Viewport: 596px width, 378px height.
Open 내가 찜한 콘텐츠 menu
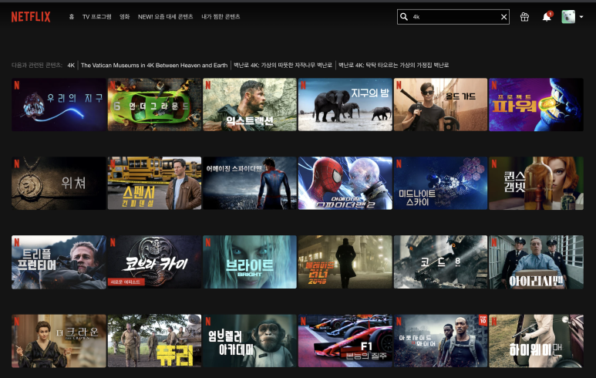pos(221,17)
